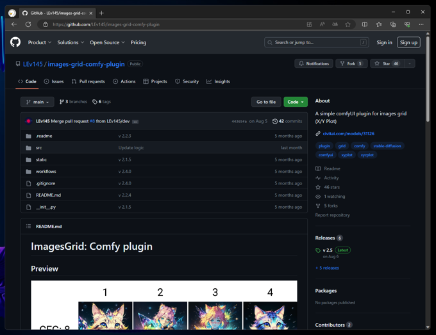Click the Sign in link
436x335 pixels.
(x=384, y=42)
